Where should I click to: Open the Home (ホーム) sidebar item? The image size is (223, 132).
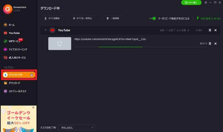9,25
